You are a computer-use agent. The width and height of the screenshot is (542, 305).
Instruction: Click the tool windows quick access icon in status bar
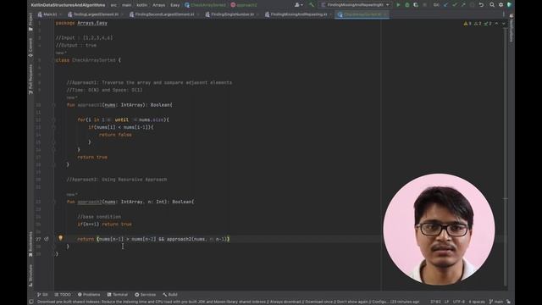[31, 302]
